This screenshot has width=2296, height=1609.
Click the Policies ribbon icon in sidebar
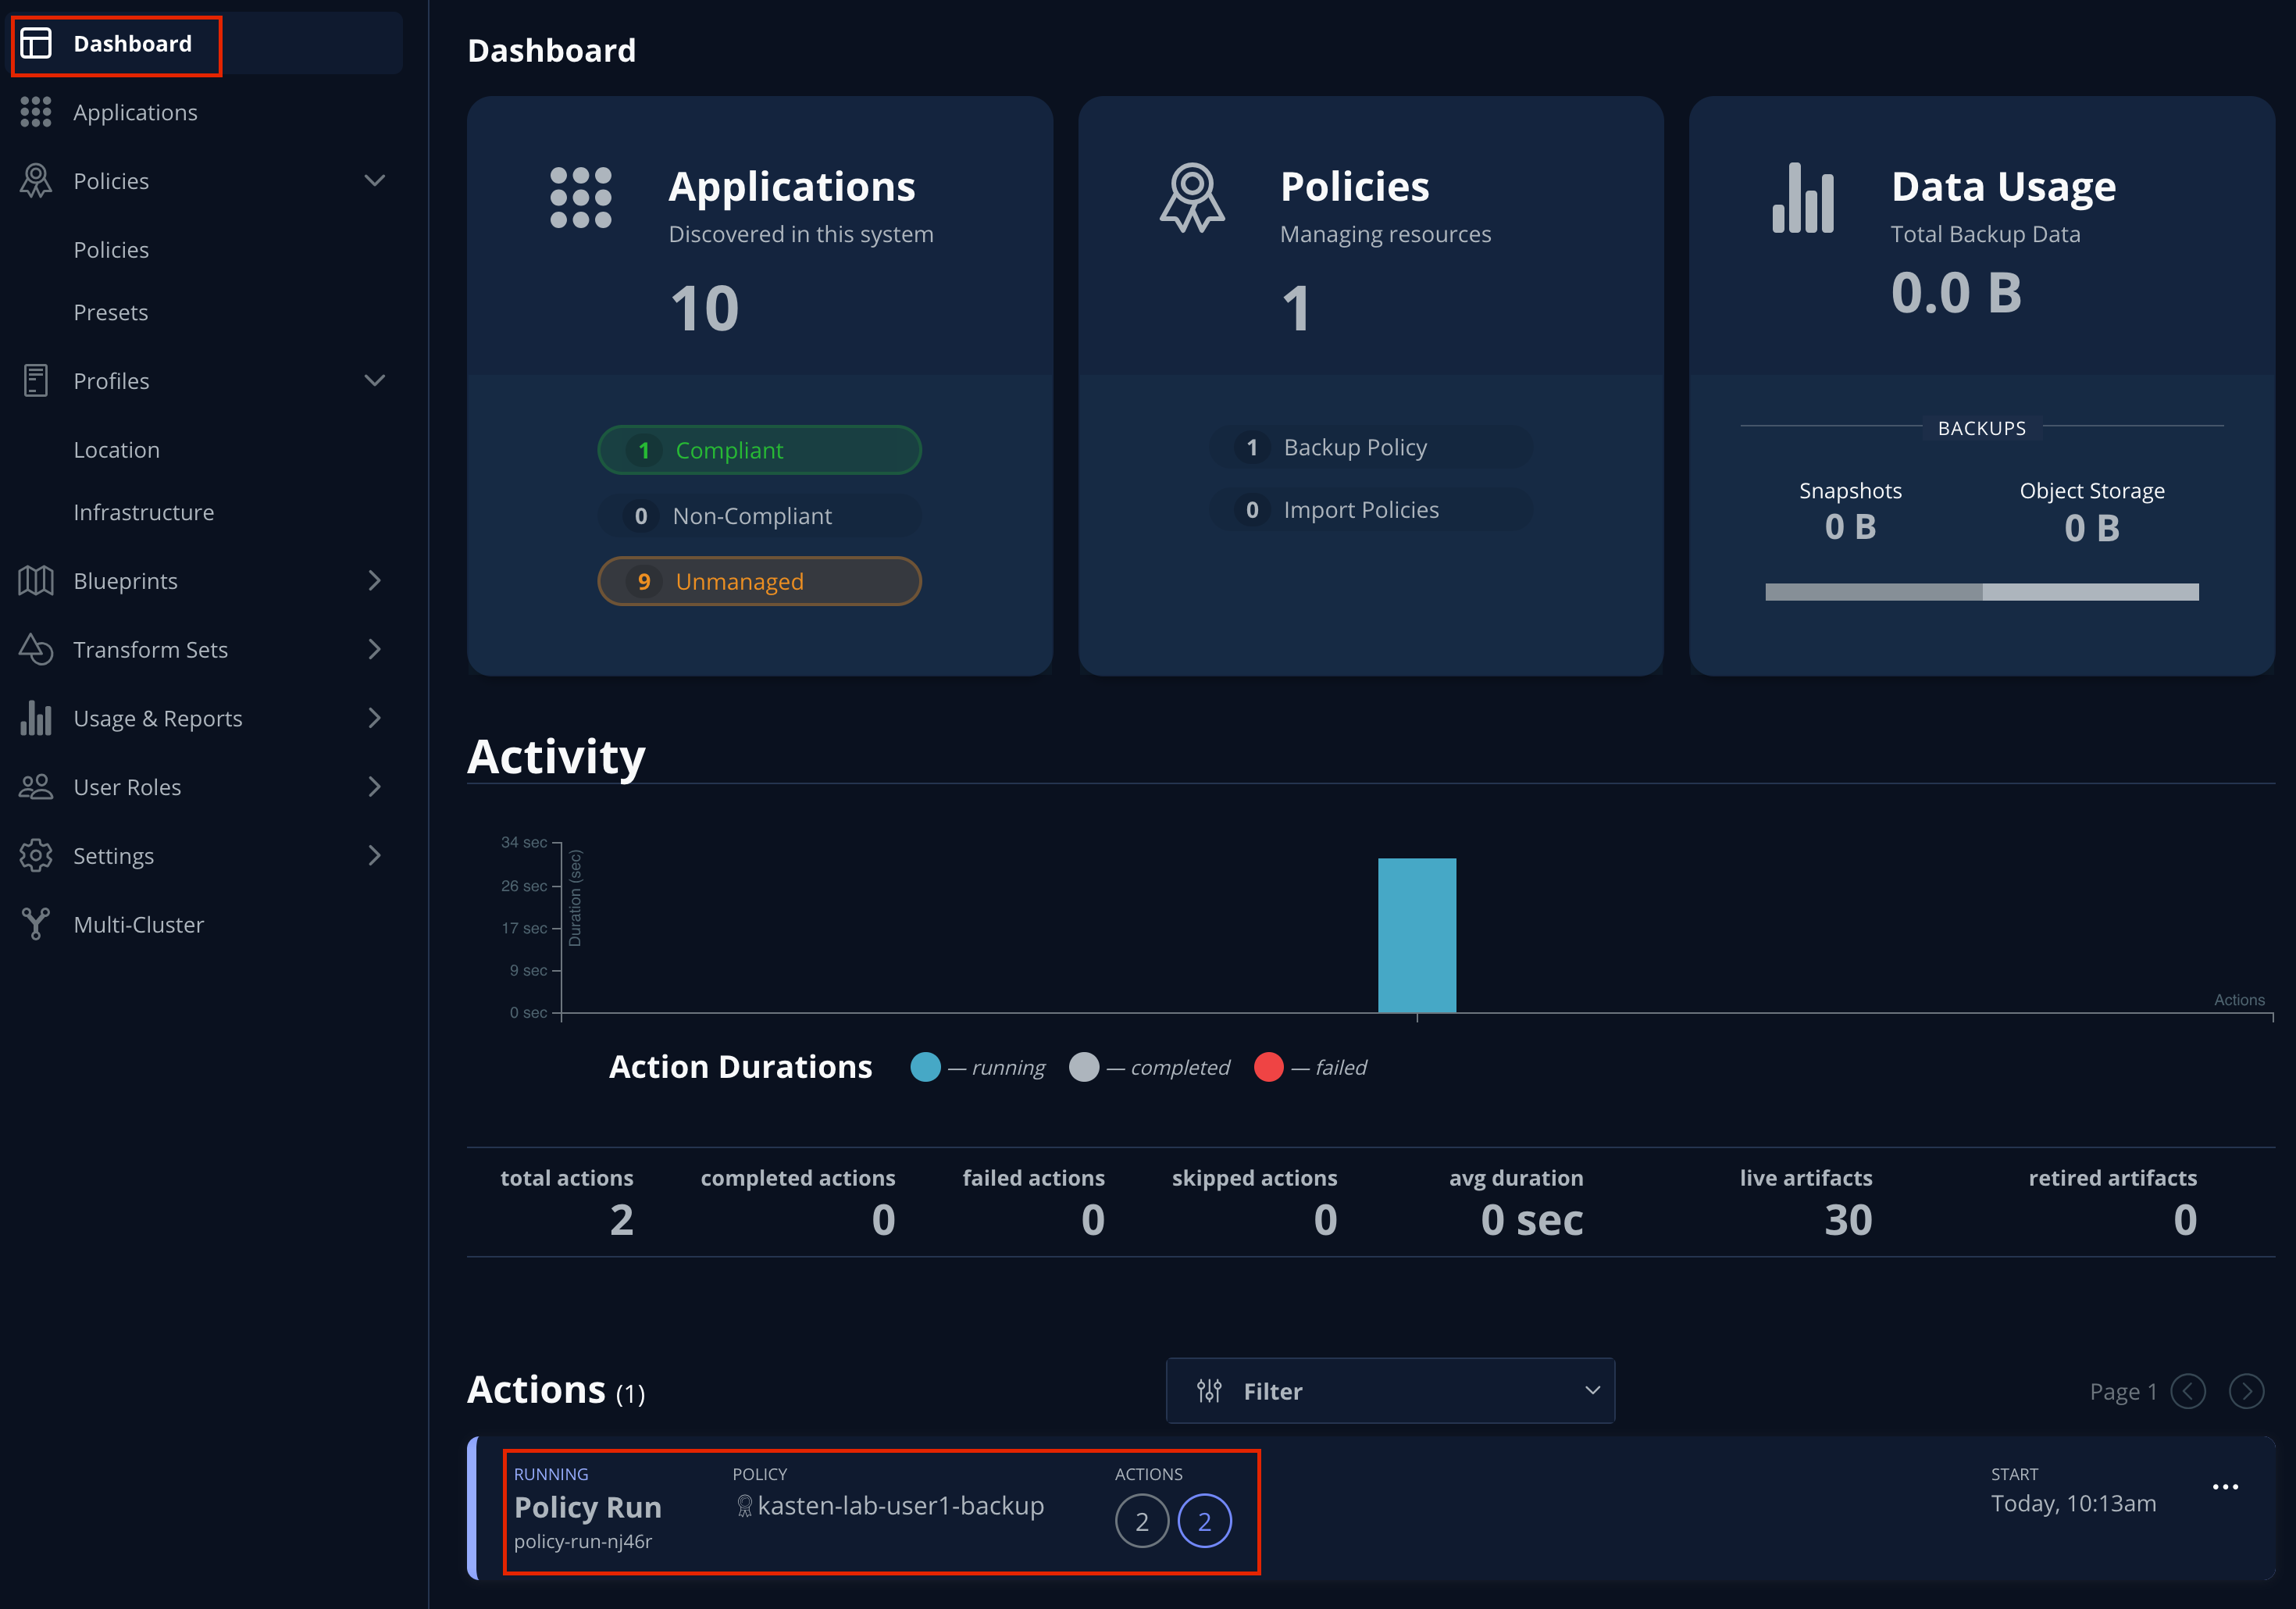36,181
